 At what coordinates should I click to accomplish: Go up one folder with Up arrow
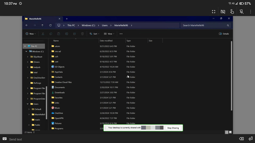42,25
